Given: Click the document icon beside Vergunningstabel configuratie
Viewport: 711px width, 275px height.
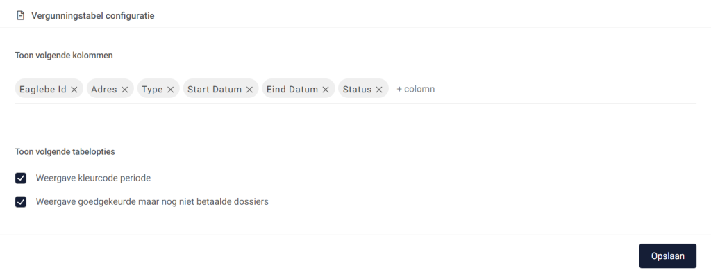Looking at the screenshot, I should [20, 16].
